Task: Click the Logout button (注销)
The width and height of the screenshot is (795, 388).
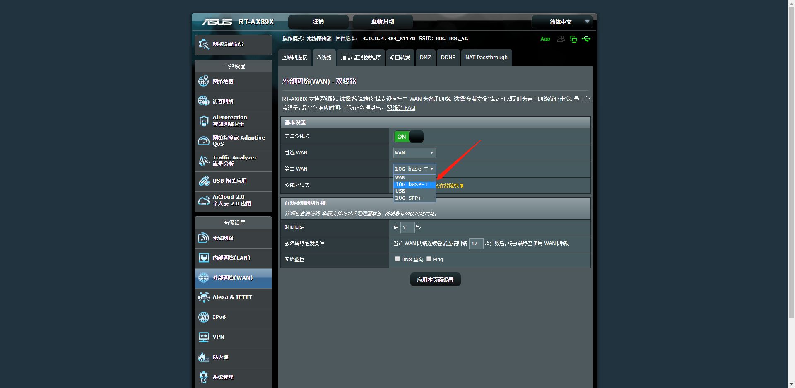Action: pyautogui.click(x=318, y=22)
